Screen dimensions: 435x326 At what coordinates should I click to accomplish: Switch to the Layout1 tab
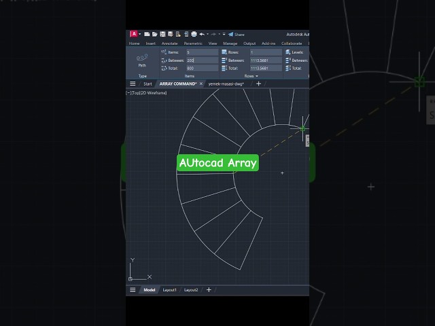[169, 290]
